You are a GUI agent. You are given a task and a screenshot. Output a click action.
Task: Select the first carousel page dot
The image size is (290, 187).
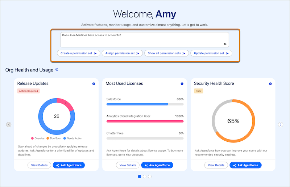140,176
